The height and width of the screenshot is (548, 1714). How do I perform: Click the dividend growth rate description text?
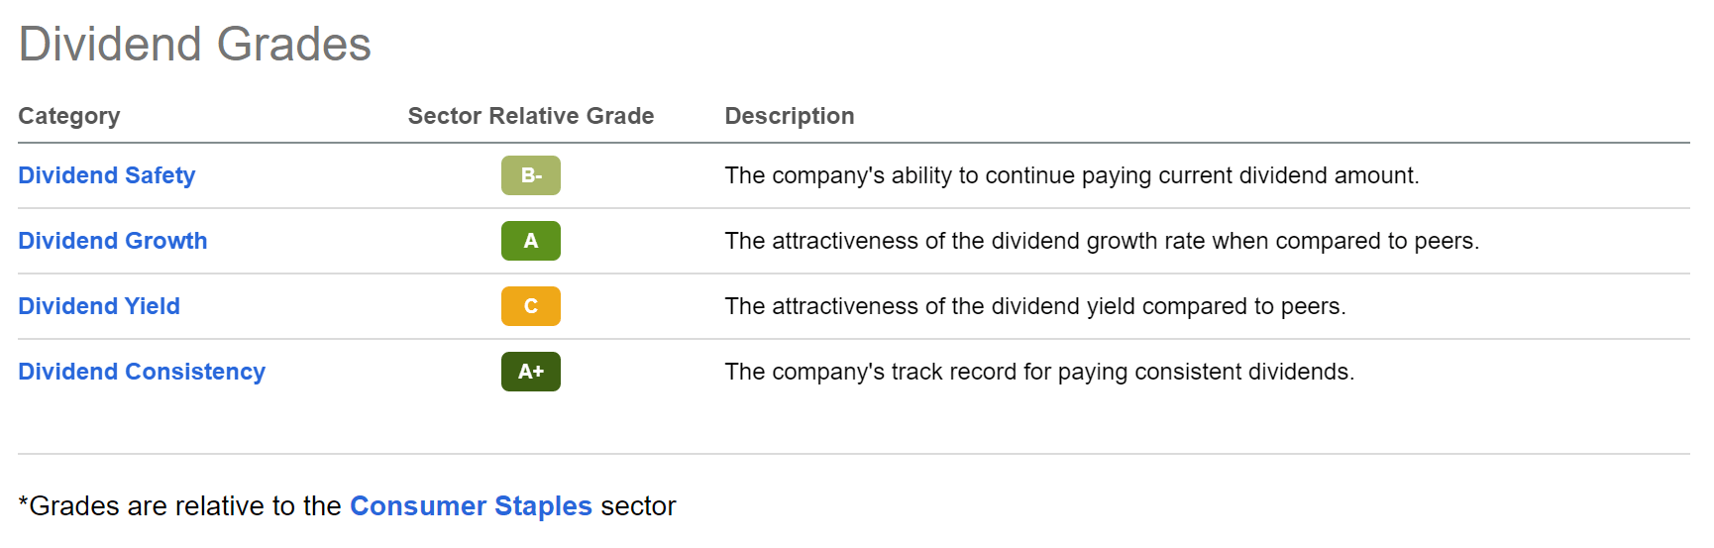click(1102, 241)
